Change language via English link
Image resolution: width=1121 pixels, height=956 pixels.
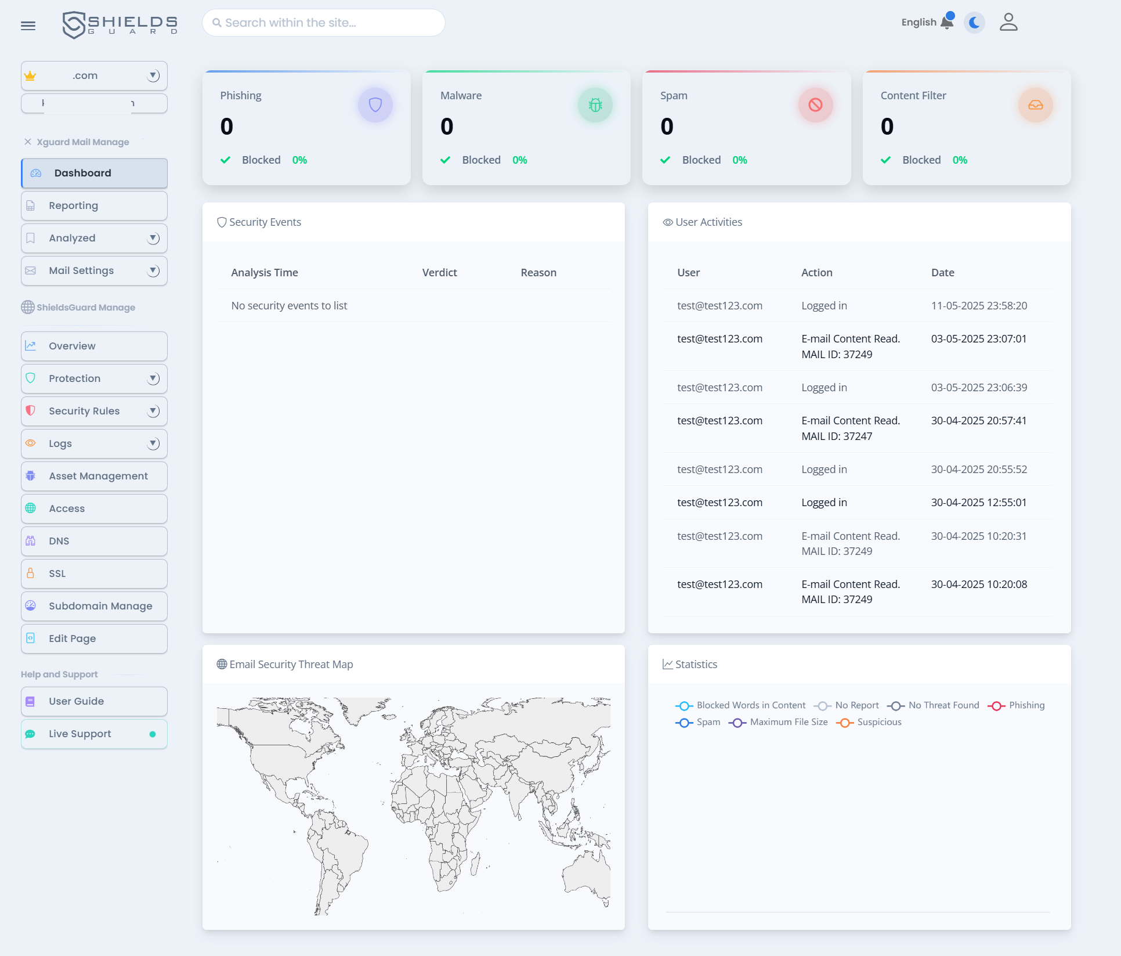[x=919, y=22]
